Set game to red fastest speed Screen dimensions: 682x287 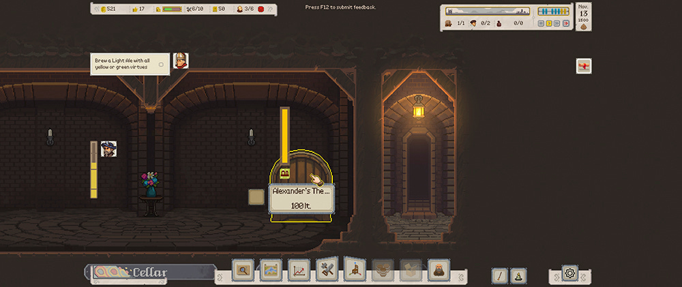(x=565, y=23)
